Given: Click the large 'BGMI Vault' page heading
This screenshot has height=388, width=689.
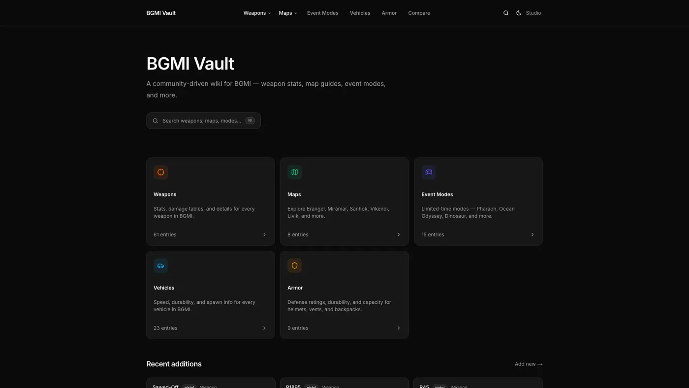Looking at the screenshot, I should [190, 64].
